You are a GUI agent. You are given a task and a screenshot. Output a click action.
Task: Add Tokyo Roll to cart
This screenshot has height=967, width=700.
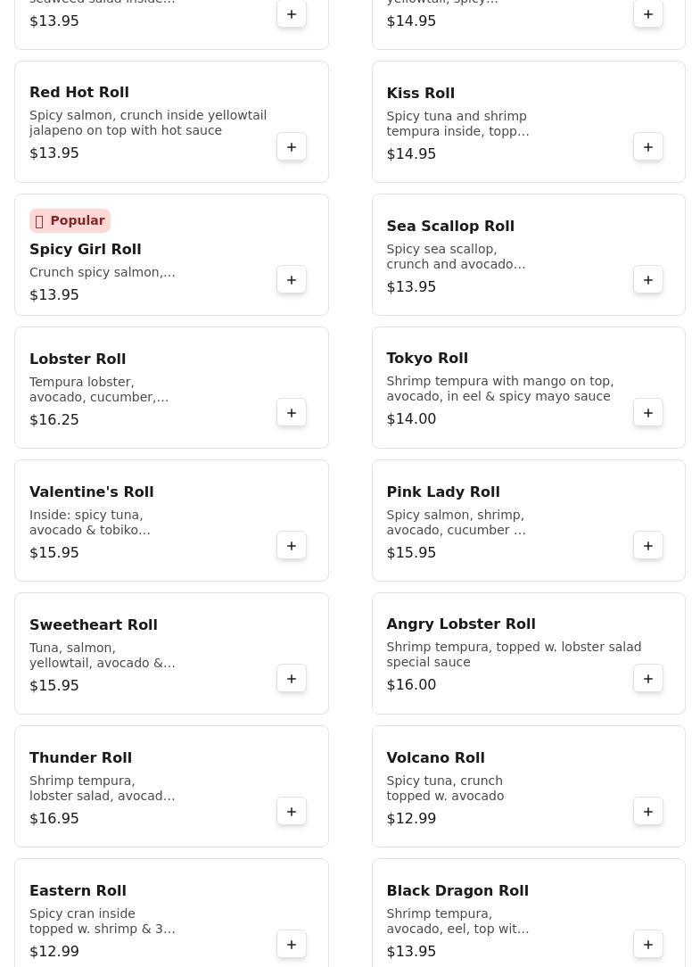pos(648,413)
